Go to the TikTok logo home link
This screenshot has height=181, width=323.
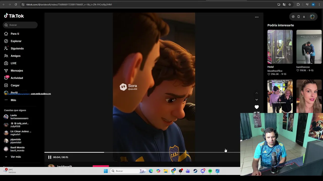(14, 16)
